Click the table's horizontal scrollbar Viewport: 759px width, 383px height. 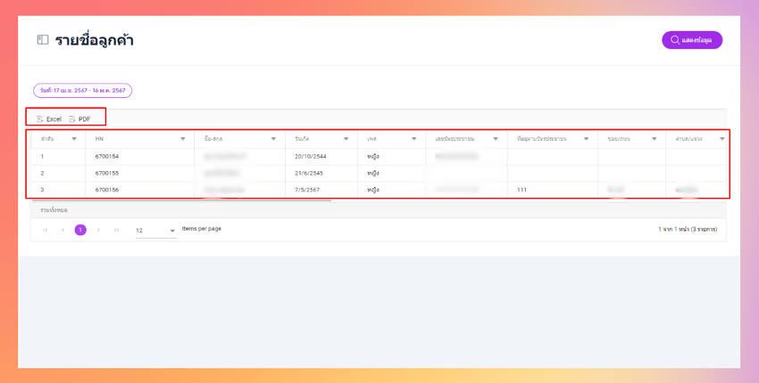pos(181,200)
